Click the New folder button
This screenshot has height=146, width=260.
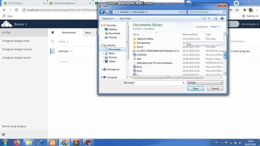click(126, 19)
